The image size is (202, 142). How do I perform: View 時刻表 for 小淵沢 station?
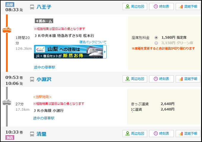pos(161,79)
